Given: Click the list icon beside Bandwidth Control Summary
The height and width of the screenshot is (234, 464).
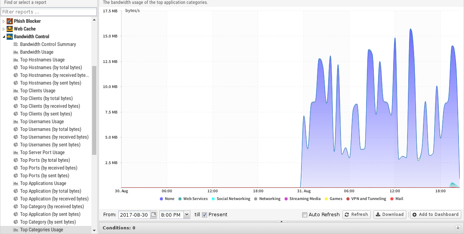Looking at the screenshot, I should (x=16, y=44).
